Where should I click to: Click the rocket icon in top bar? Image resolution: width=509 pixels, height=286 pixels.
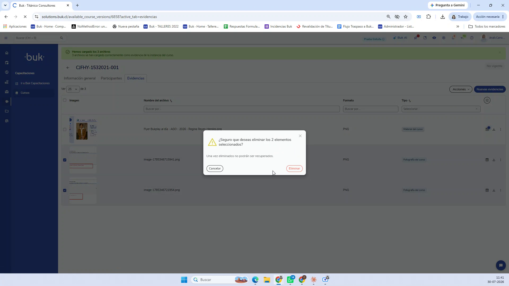416,38
